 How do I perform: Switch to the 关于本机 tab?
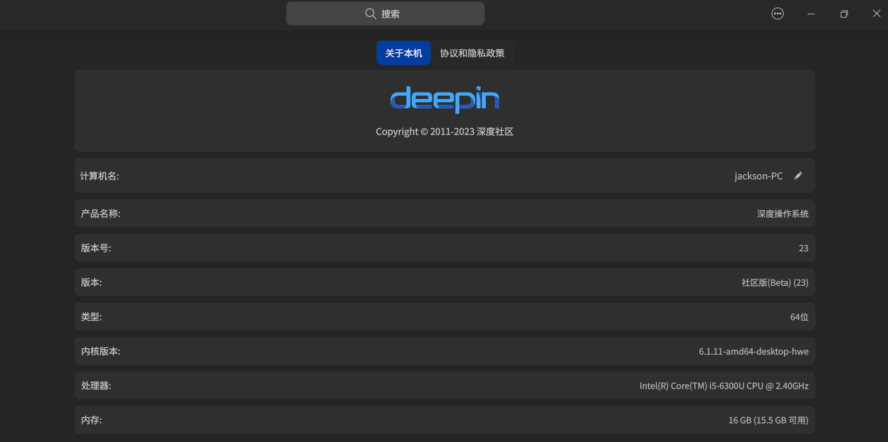click(x=404, y=53)
